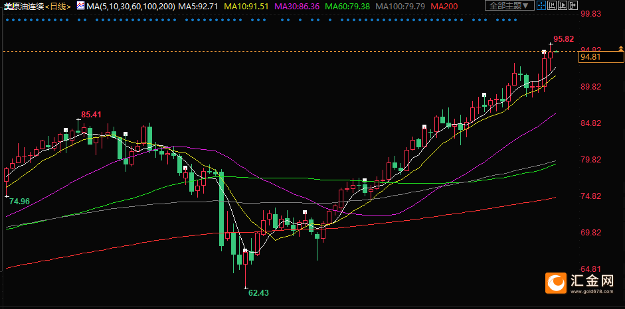Viewport: 625px width, 309px height.
Task: Click the 85.41 peak price label
Action: (91, 115)
